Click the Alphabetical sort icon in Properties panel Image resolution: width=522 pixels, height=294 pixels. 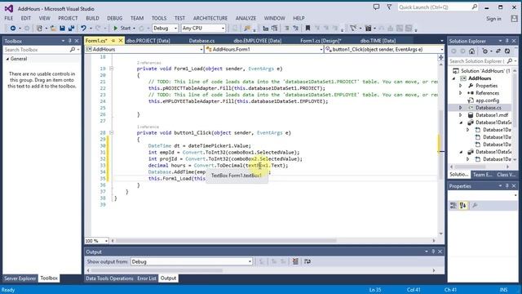pyautogui.click(x=462, y=205)
